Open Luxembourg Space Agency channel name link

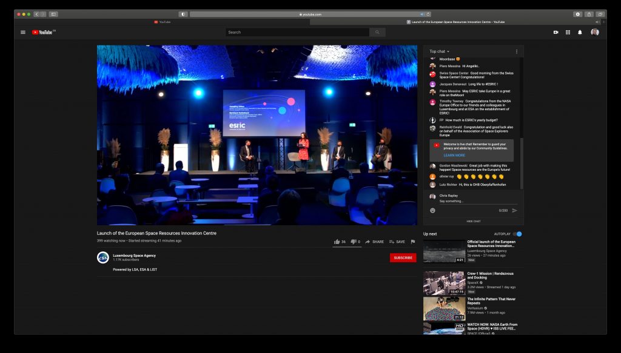point(134,256)
